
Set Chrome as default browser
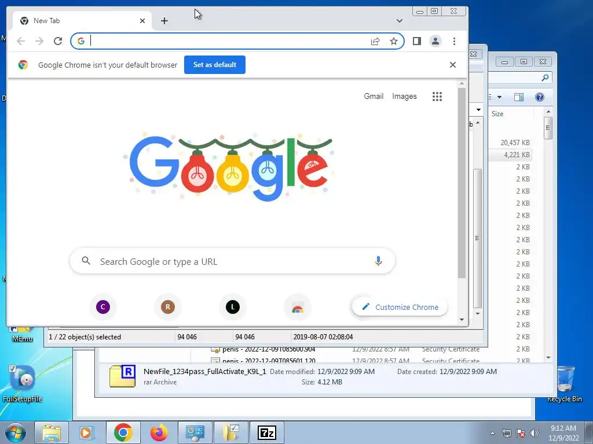click(x=215, y=65)
